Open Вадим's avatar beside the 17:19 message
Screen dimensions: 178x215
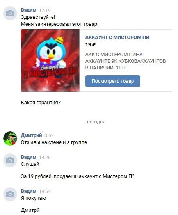pyautogui.click(x=10, y=13)
